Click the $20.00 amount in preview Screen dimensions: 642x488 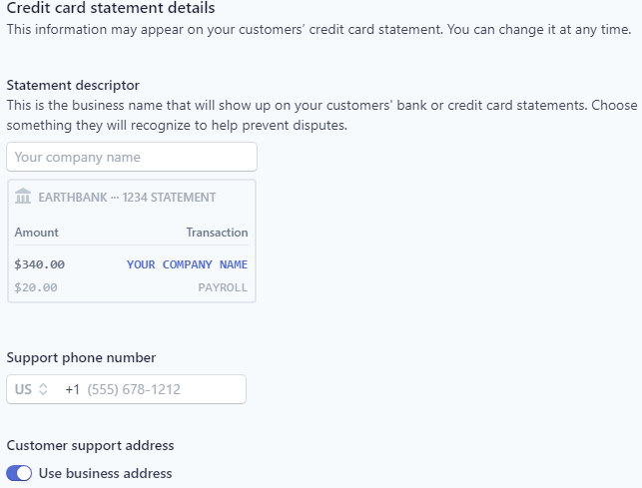point(36,287)
